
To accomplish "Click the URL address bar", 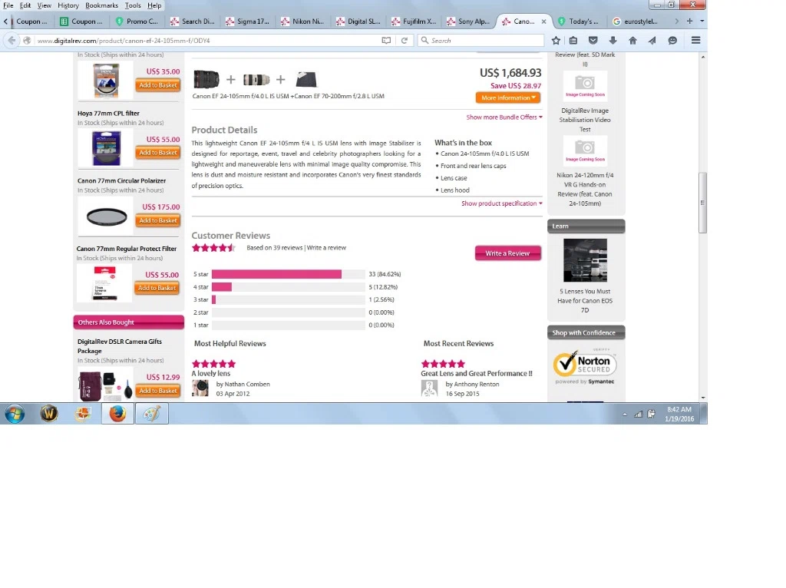I will (x=207, y=41).
